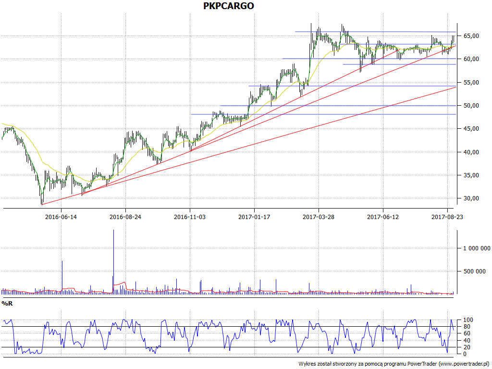Select the 2017-01-17 date label
492x369 pixels.
254,217
